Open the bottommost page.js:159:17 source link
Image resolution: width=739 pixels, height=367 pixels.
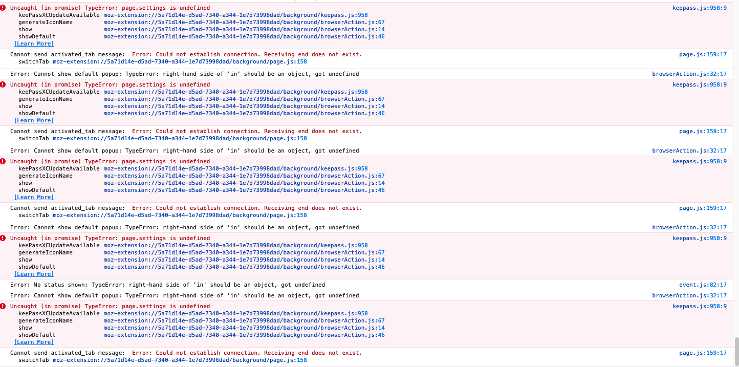click(703, 353)
